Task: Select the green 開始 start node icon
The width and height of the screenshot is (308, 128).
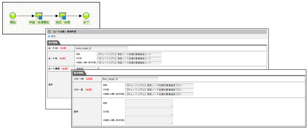Action: click(13, 15)
